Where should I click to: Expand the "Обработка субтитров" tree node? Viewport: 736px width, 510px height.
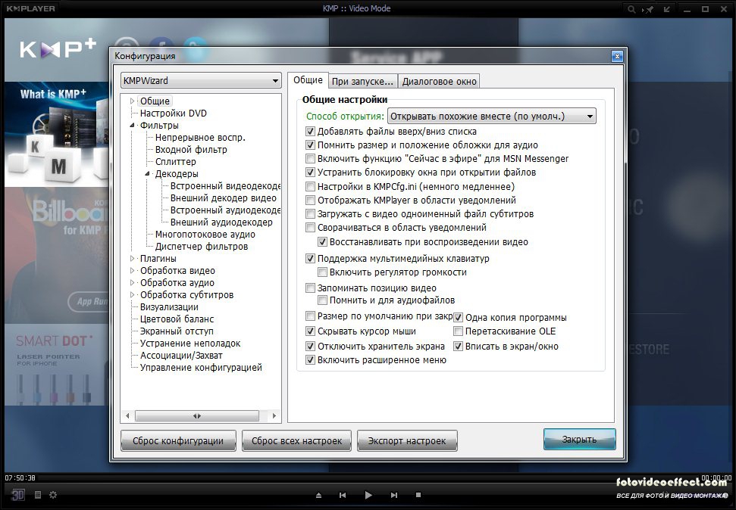[x=133, y=295]
